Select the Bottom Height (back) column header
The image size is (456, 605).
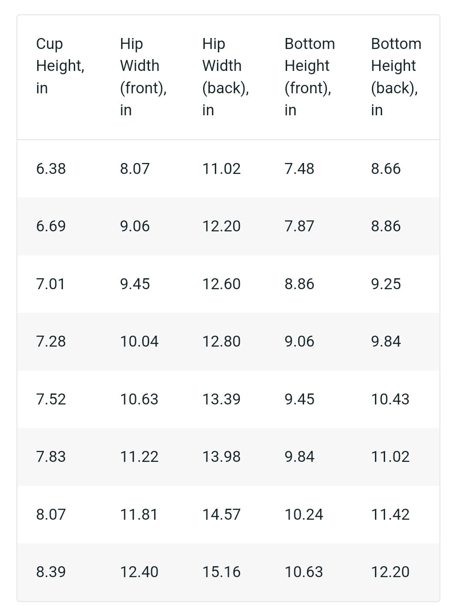click(396, 77)
